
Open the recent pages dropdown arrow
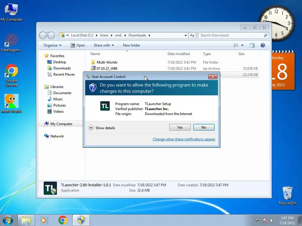(x=57, y=35)
